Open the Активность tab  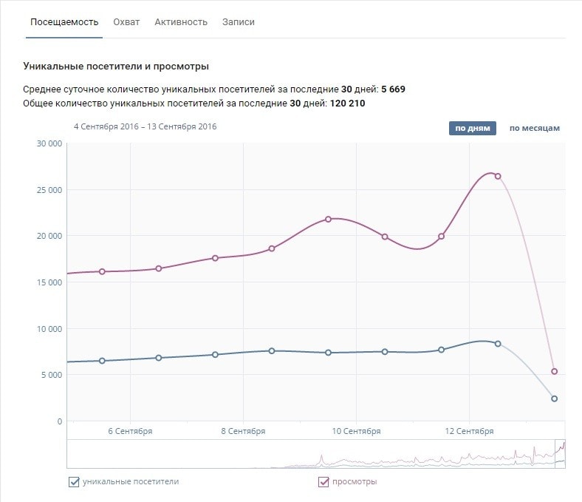(181, 22)
